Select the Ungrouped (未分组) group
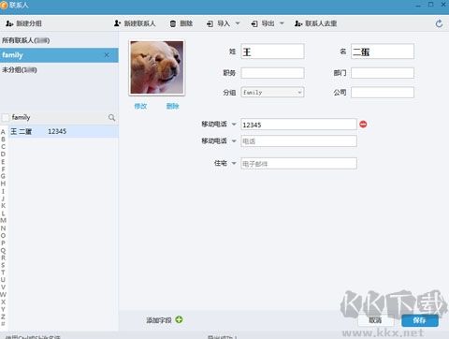 (x=59, y=70)
